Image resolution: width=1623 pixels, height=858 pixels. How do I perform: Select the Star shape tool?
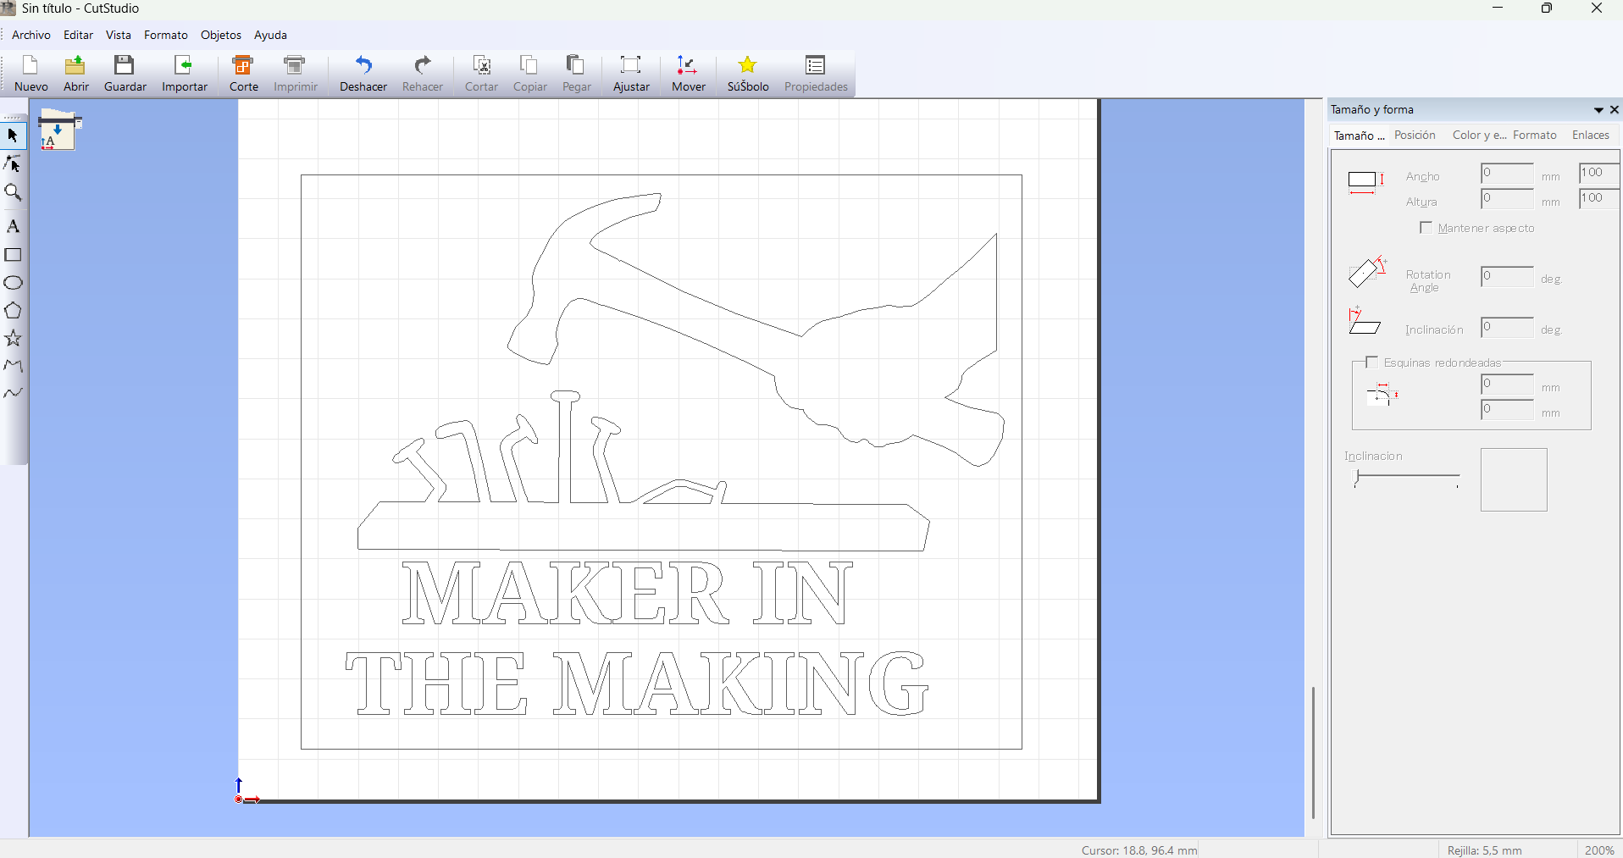click(13, 339)
